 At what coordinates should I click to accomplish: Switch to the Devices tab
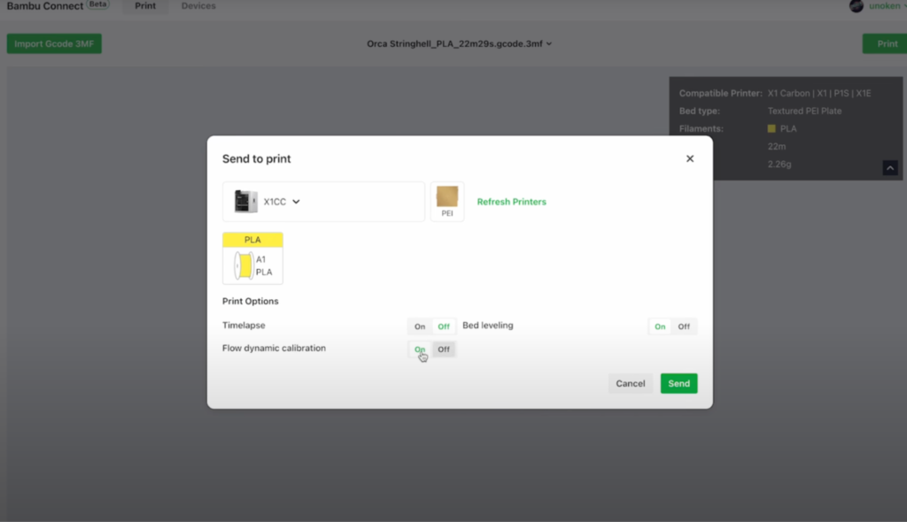[198, 6]
